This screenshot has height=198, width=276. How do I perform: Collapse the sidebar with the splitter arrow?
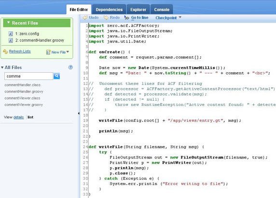(x=79, y=114)
